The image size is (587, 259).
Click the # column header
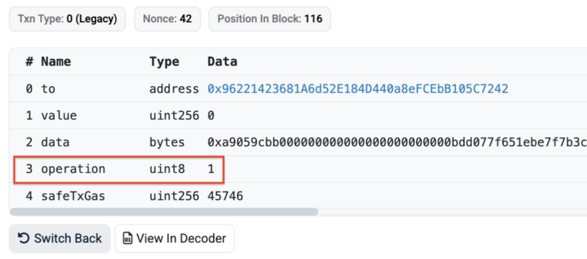tap(29, 62)
